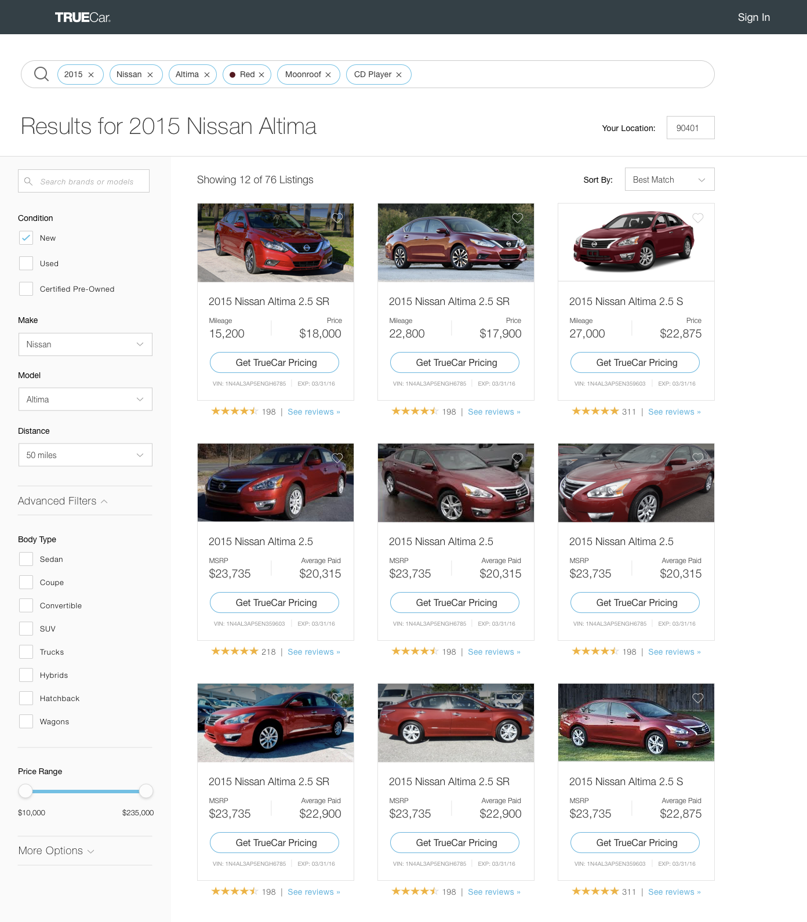The height and width of the screenshot is (922, 807).
Task: Click star rating under the 15,200 mileage listing
Action: 235,411
